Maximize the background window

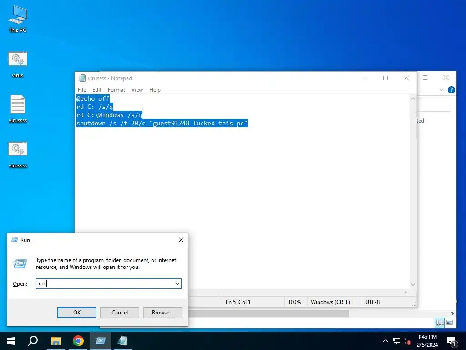pyautogui.click(x=425, y=77)
